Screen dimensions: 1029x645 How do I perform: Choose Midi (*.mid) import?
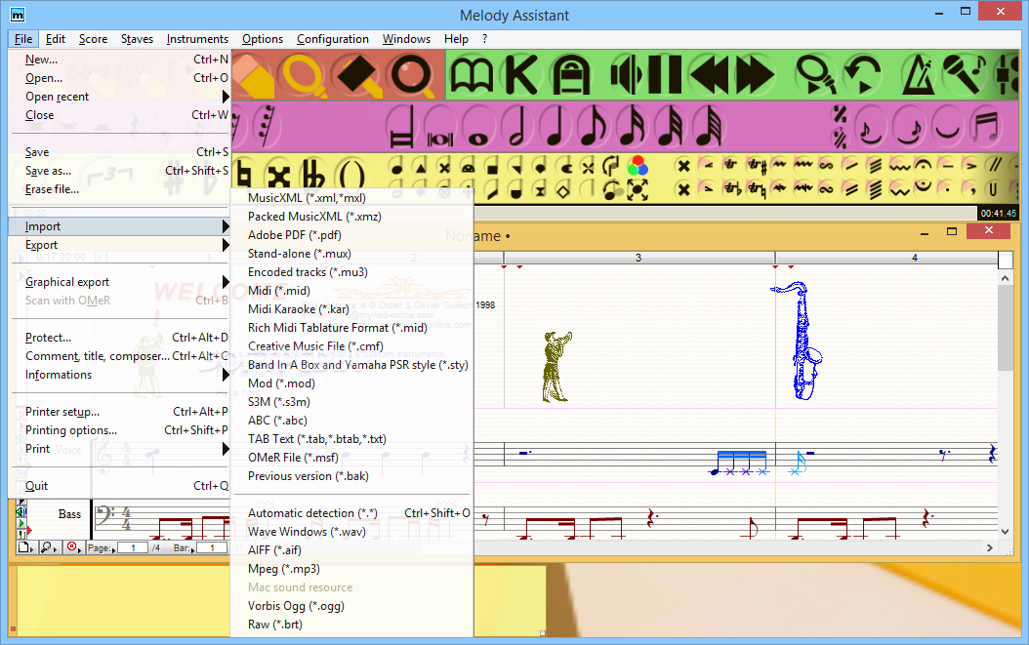pyautogui.click(x=351, y=291)
